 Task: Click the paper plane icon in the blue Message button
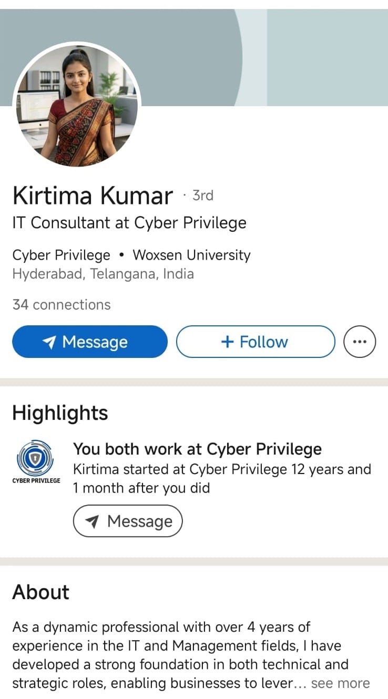49,342
